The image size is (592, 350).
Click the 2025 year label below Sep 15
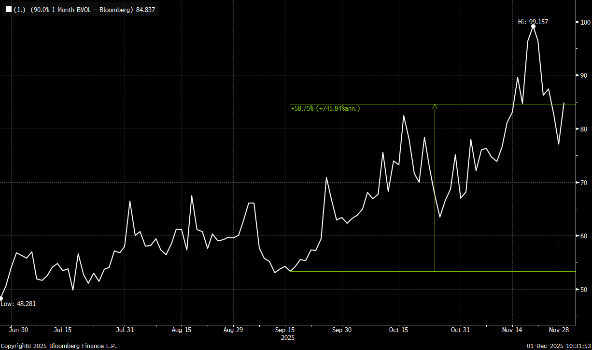288,337
